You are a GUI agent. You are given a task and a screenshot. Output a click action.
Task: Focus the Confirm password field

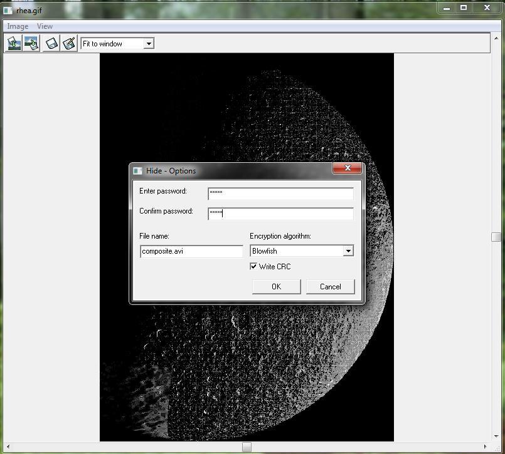pos(281,214)
